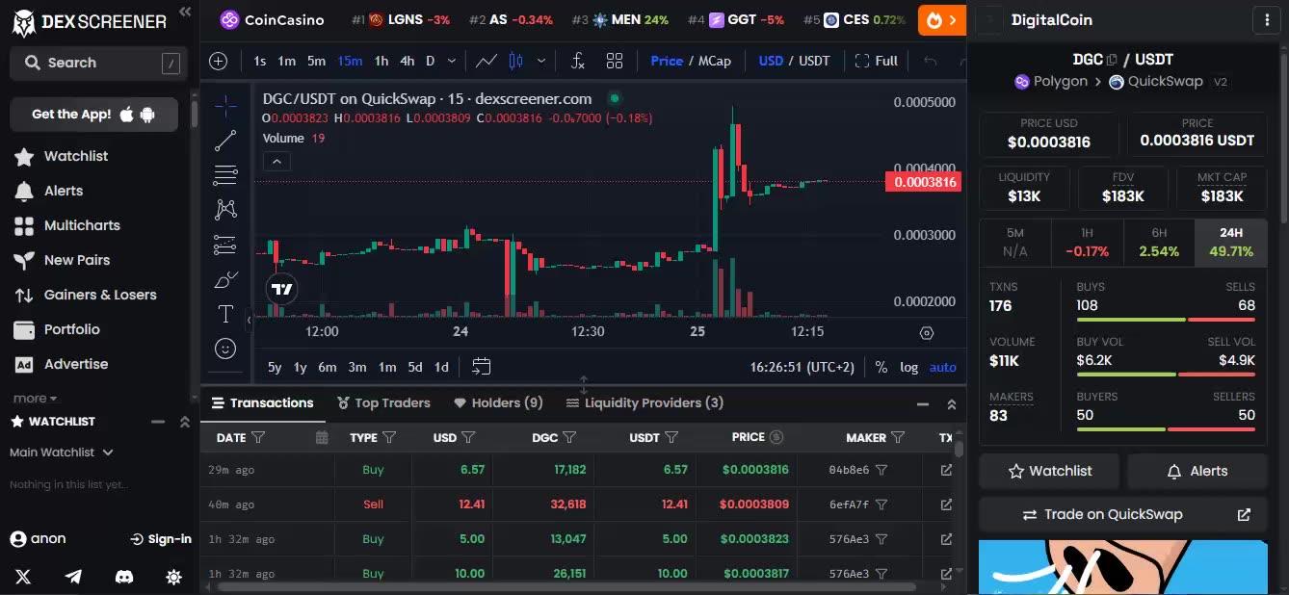Select the brush drawing tool
The width and height of the screenshot is (1289, 595).
225,279
